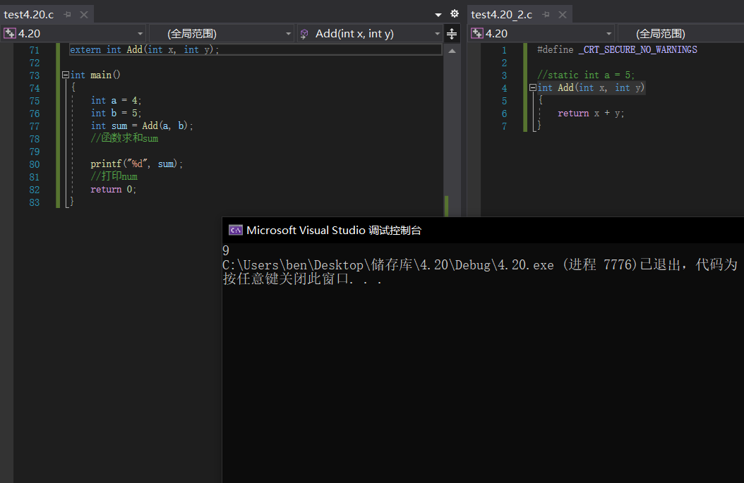Click the return x + y; line
Viewport: 744px width, 483px height.
pyautogui.click(x=591, y=114)
